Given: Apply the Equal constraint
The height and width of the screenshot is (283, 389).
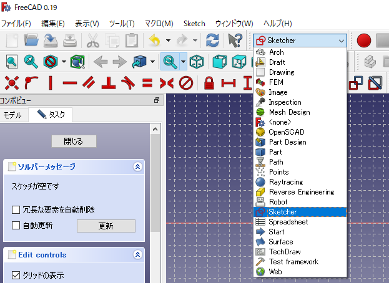Looking at the screenshot, I should pos(147,83).
